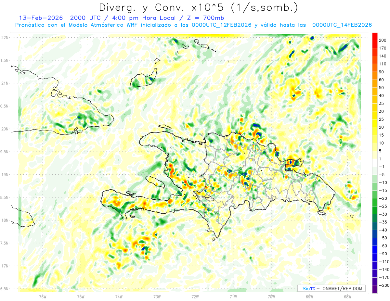Click the '19N' latitude axis label

[x=5, y=175]
